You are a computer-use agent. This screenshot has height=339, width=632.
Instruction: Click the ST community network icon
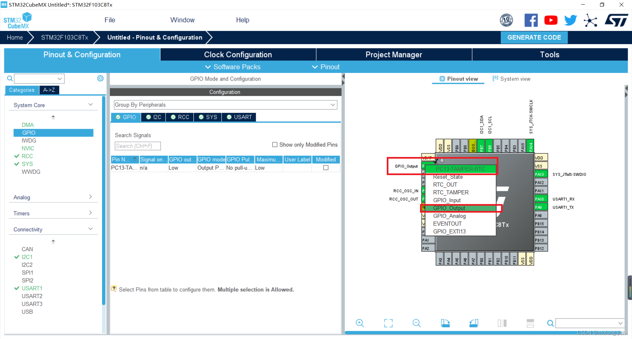point(590,20)
